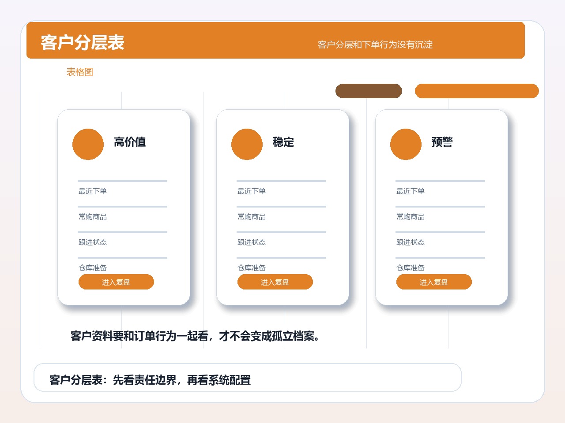
Task: Click the footer box 先看责任边界，再看系统配置
Action: tap(248, 378)
